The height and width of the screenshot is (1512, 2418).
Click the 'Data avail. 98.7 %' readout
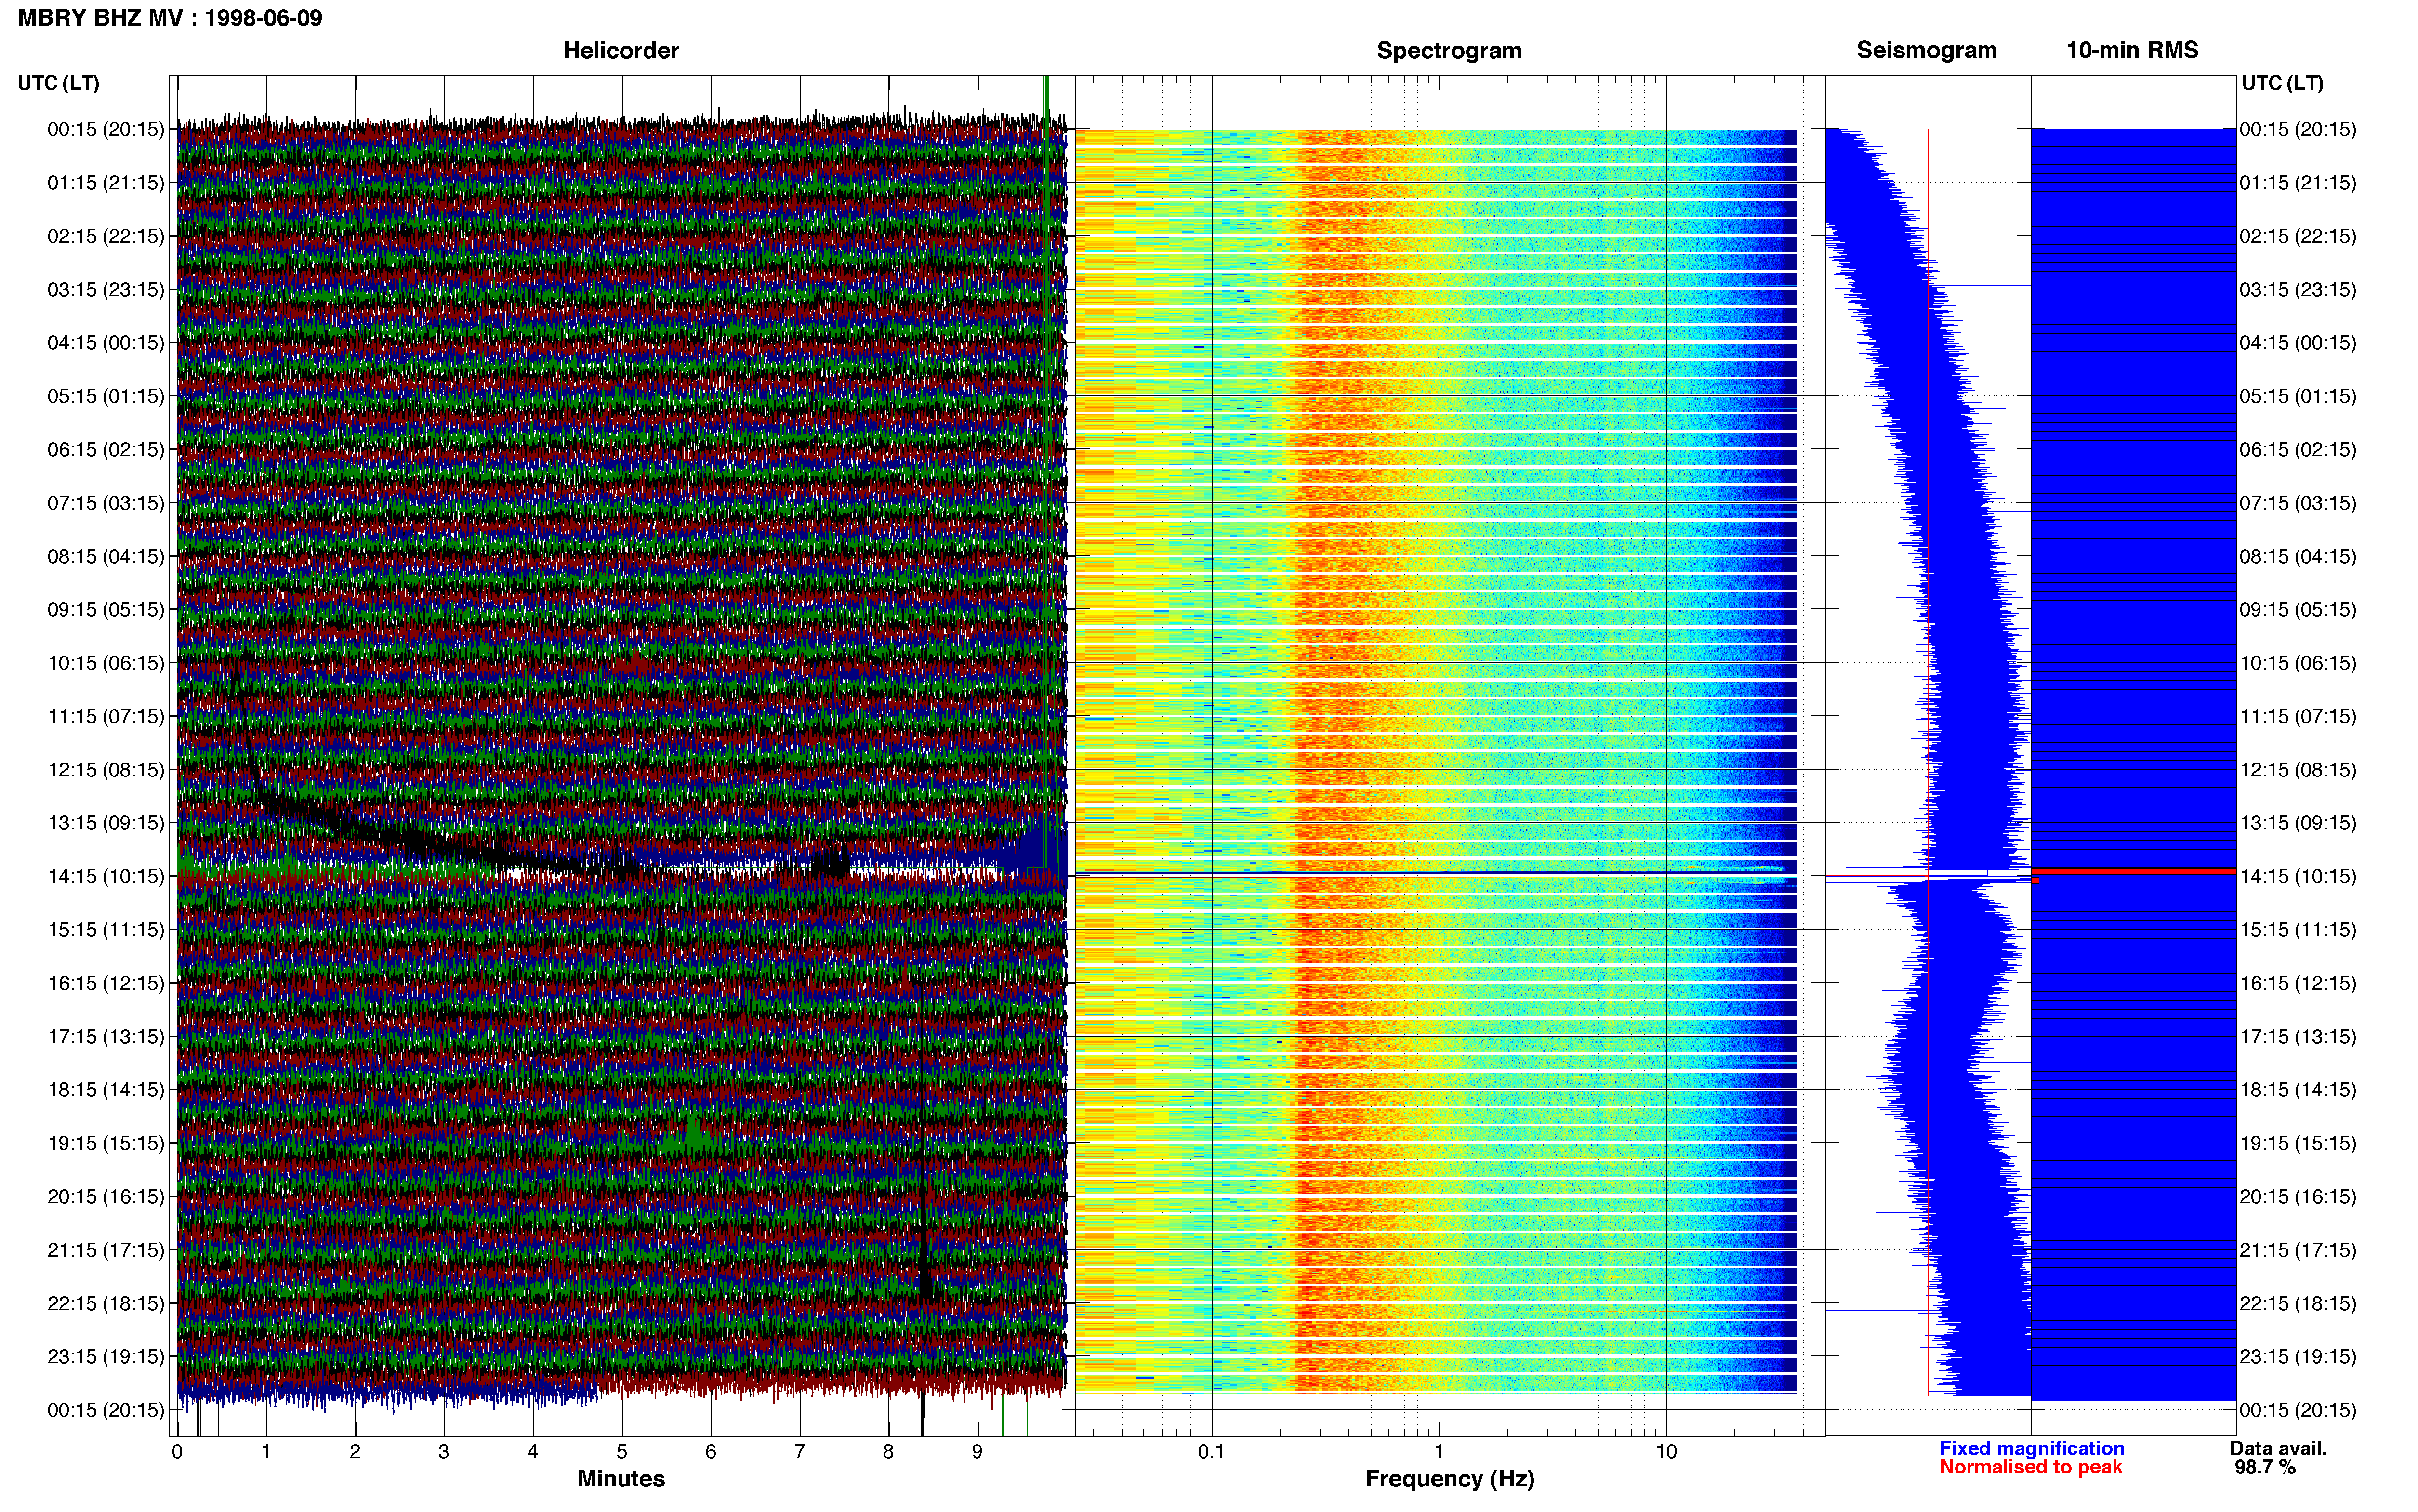pyautogui.click(x=2277, y=1457)
